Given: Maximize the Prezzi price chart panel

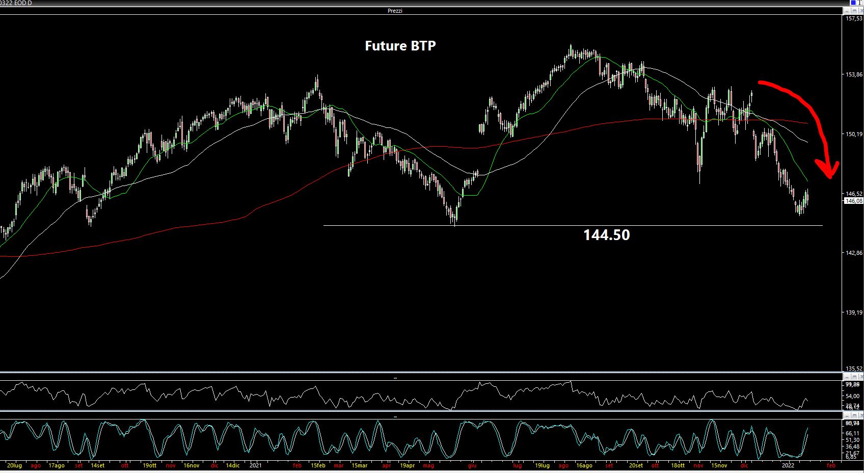Looking at the screenshot, I should (x=854, y=11).
